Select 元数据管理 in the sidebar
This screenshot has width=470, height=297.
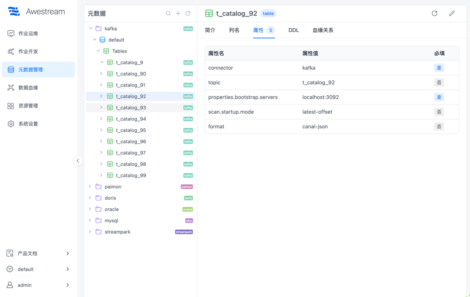tap(38, 70)
